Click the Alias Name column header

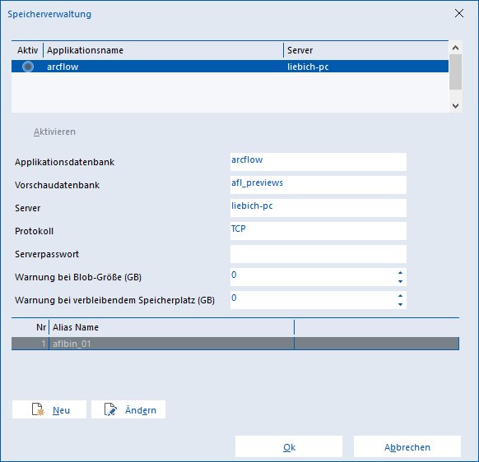171,327
